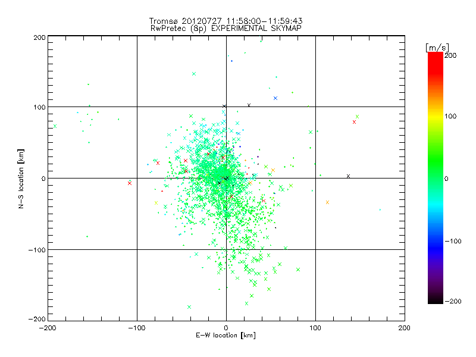Viewport: 476px width, 357px height.
Task: Click the x-axis tick label '200'
Action: [x=405, y=328]
